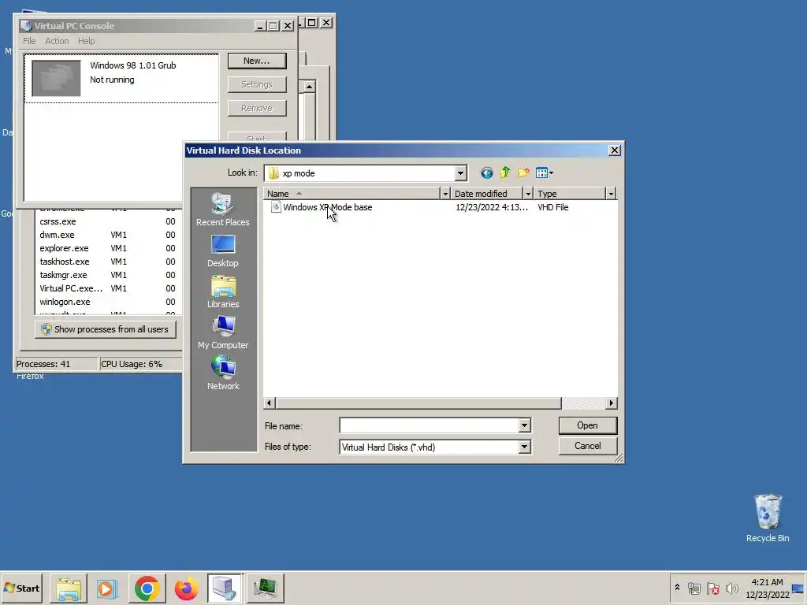The image size is (807, 605).
Task: Open File Explorer from the taskbar
Action: click(x=69, y=588)
